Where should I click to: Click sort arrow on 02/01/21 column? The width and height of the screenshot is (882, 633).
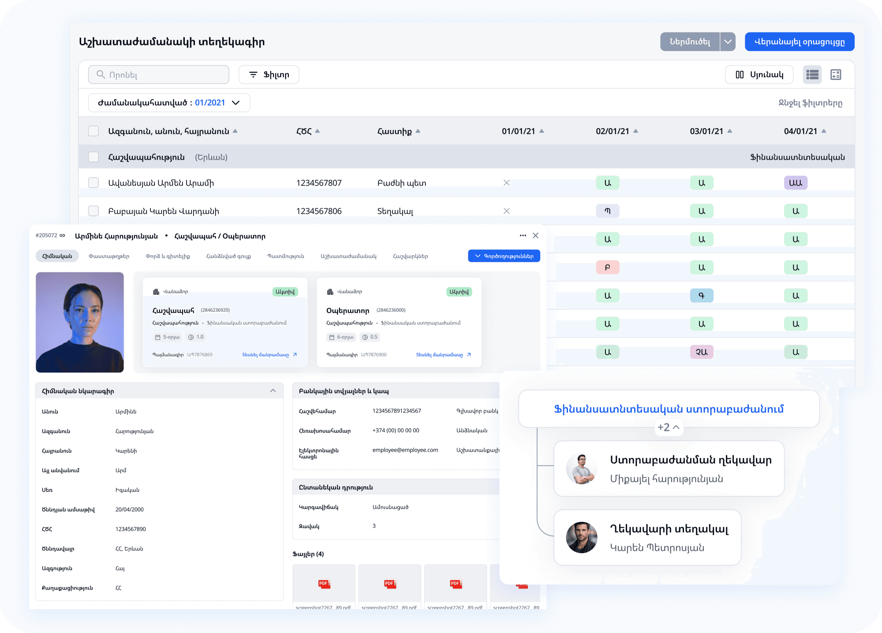point(635,131)
